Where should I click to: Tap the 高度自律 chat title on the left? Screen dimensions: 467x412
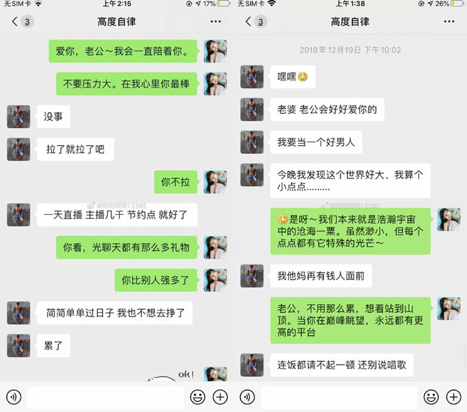tap(116, 22)
